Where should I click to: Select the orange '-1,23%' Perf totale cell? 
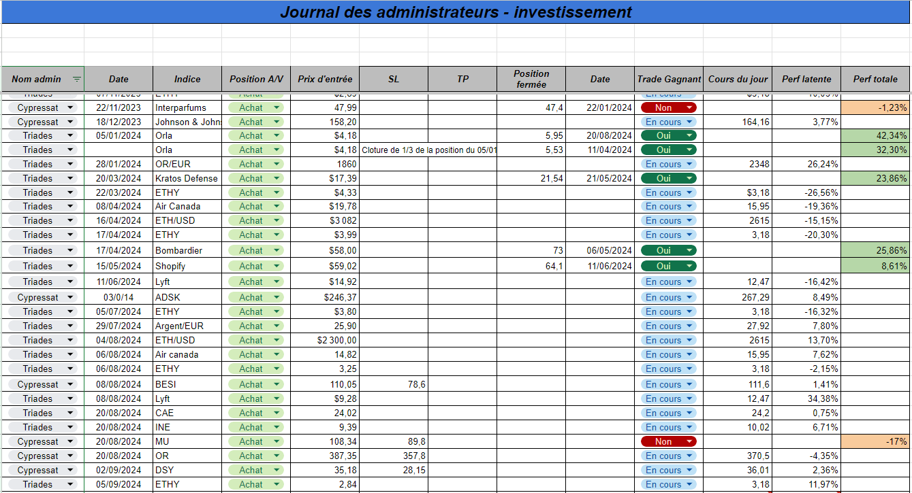click(875, 107)
